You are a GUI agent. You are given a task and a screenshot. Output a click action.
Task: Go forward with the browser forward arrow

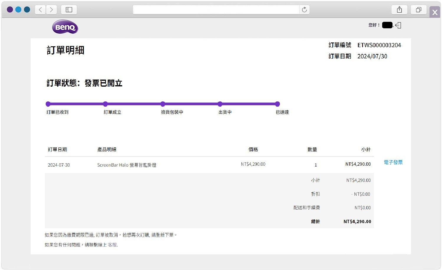(x=51, y=10)
